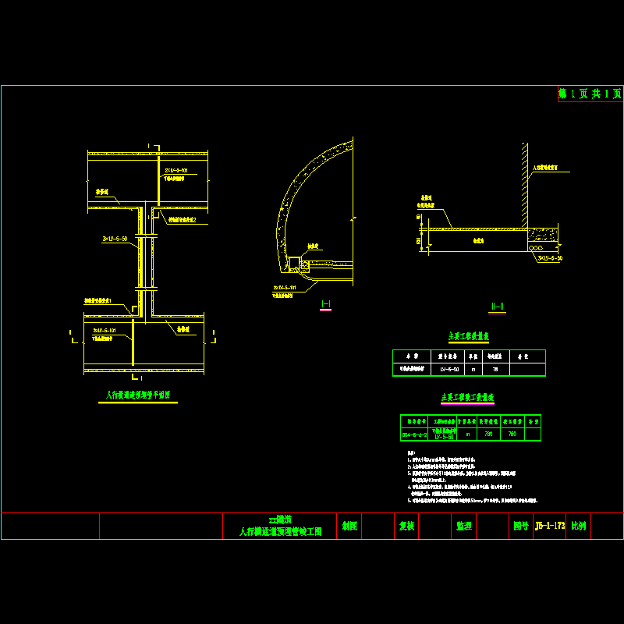Click the 3×LV-5-50 pipe circles in section II-II
The height and width of the screenshot is (624, 624).
click(537, 247)
